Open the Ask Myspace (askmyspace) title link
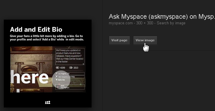215x111 pixels. point(162,17)
